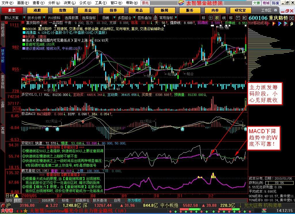Open the 日线 period dropdown arrow
295x214 pixels.
click(114, 18)
